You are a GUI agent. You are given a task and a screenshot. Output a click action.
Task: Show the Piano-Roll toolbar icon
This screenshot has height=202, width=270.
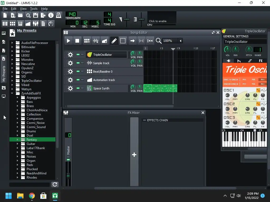[x=20, y=23]
